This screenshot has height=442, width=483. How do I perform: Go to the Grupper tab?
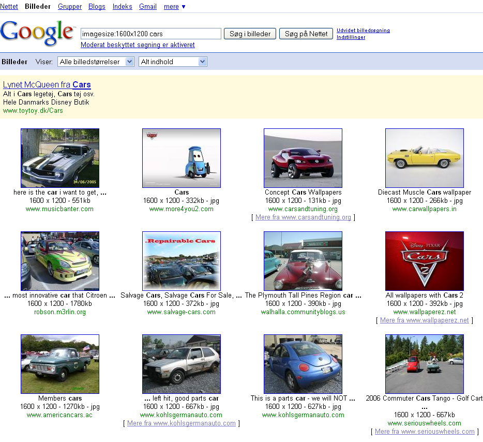[70, 7]
